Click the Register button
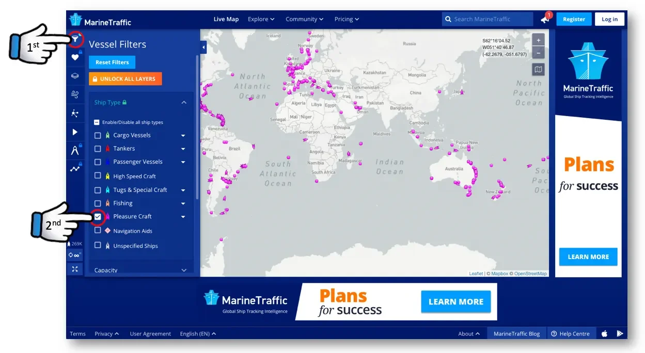Screen dimensions: 645x353 point(574,19)
